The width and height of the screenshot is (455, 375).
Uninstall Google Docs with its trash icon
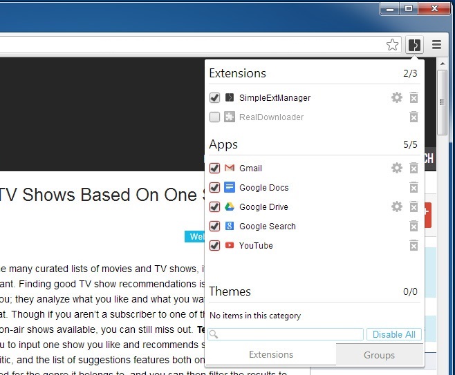414,188
